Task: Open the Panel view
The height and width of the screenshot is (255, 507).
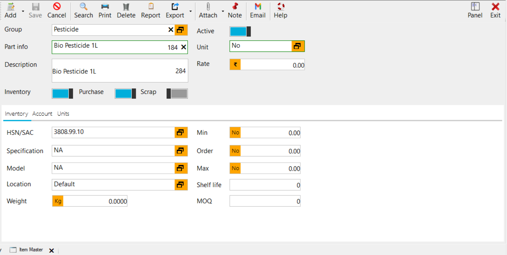Action: tap(475, 10)
